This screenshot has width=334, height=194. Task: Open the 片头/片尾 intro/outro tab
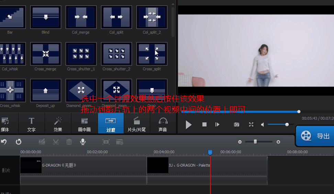tap(137, 123)
